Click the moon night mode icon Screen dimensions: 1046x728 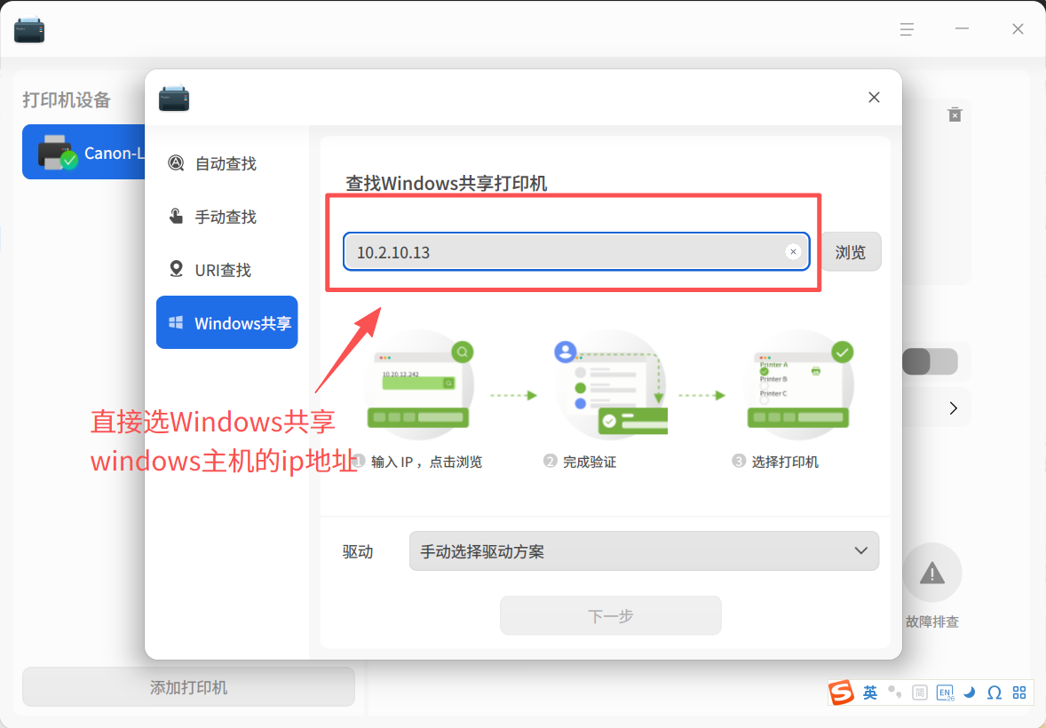[x=970, y=692]
